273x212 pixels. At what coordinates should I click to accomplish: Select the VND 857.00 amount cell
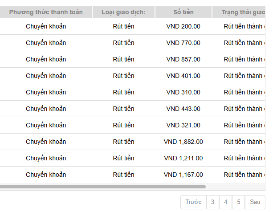pos(183,59)
